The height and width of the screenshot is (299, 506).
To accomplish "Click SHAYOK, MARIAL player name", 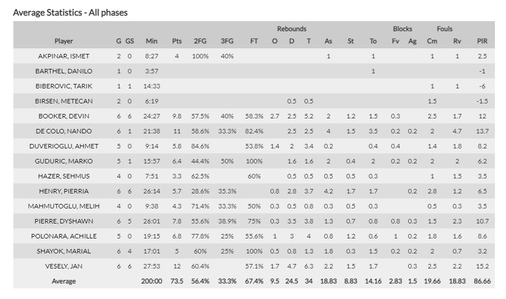I will (64, 251).
